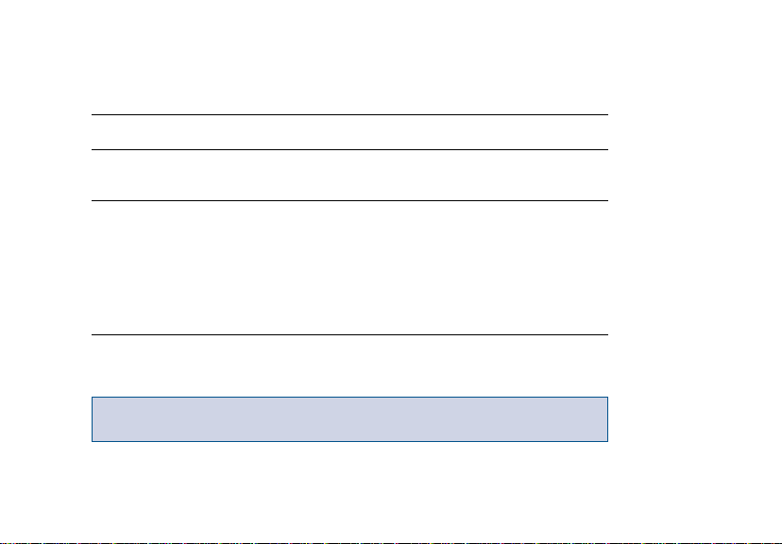Click the white margin left of the blue box
The width and height of the screenshot is (782, 544).
(45, 419)
